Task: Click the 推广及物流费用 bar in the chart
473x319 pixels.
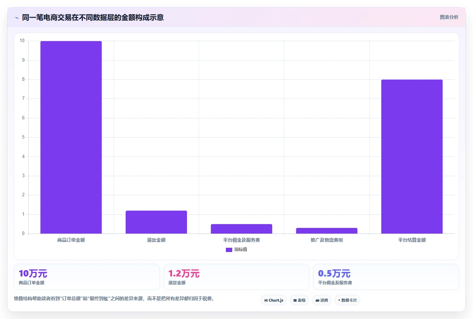Action: [x=327, y=231]
